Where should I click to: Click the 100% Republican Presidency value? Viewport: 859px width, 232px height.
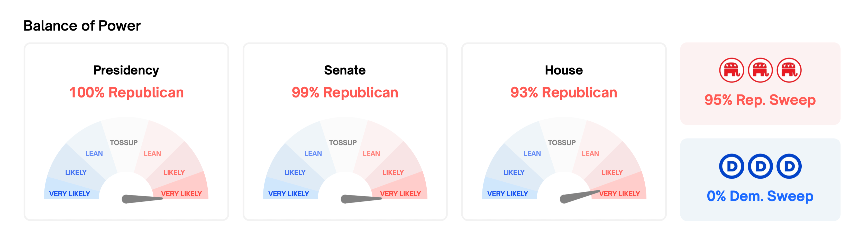point(126,93)
